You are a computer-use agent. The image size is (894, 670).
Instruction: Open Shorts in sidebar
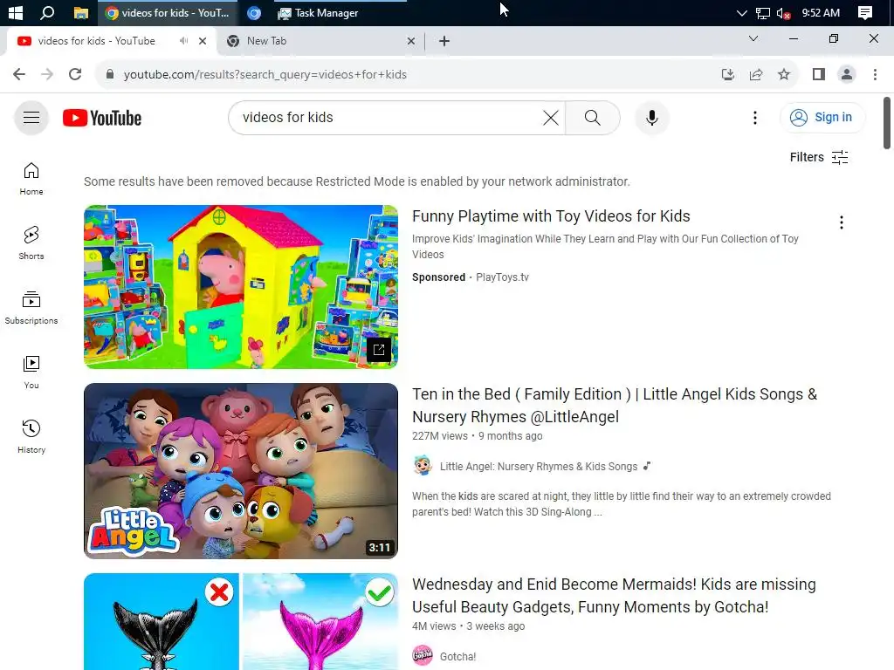click(31, 243)
